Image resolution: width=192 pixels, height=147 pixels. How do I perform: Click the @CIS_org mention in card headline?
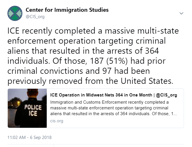(166, 95)
